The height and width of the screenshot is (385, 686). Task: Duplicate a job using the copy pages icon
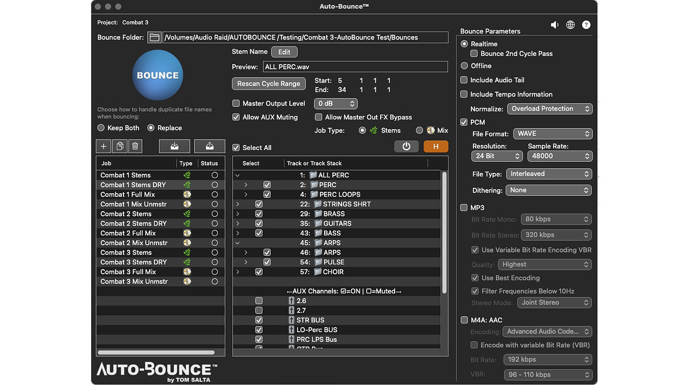(119, 146)
